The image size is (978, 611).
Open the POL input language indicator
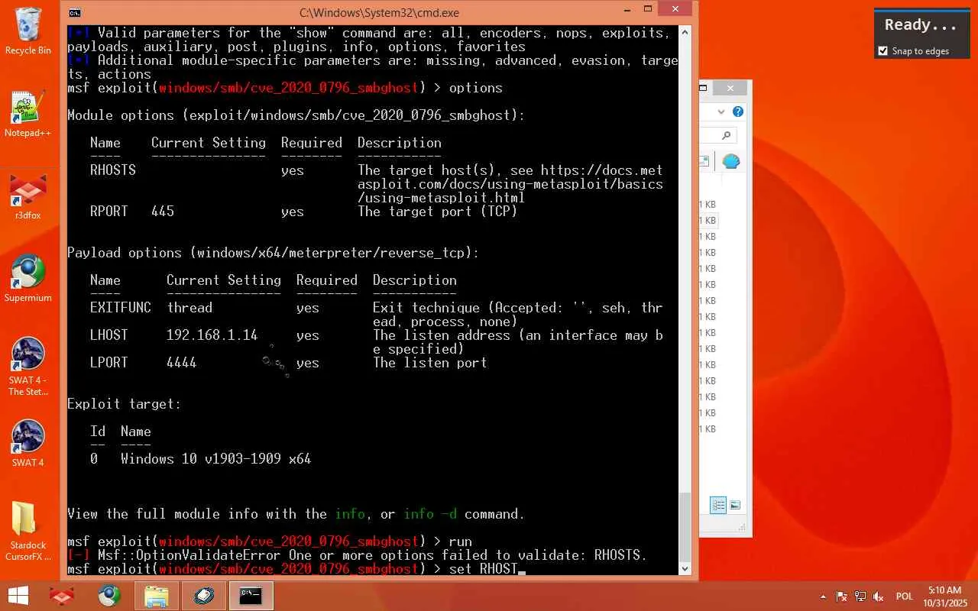(905, 596)
